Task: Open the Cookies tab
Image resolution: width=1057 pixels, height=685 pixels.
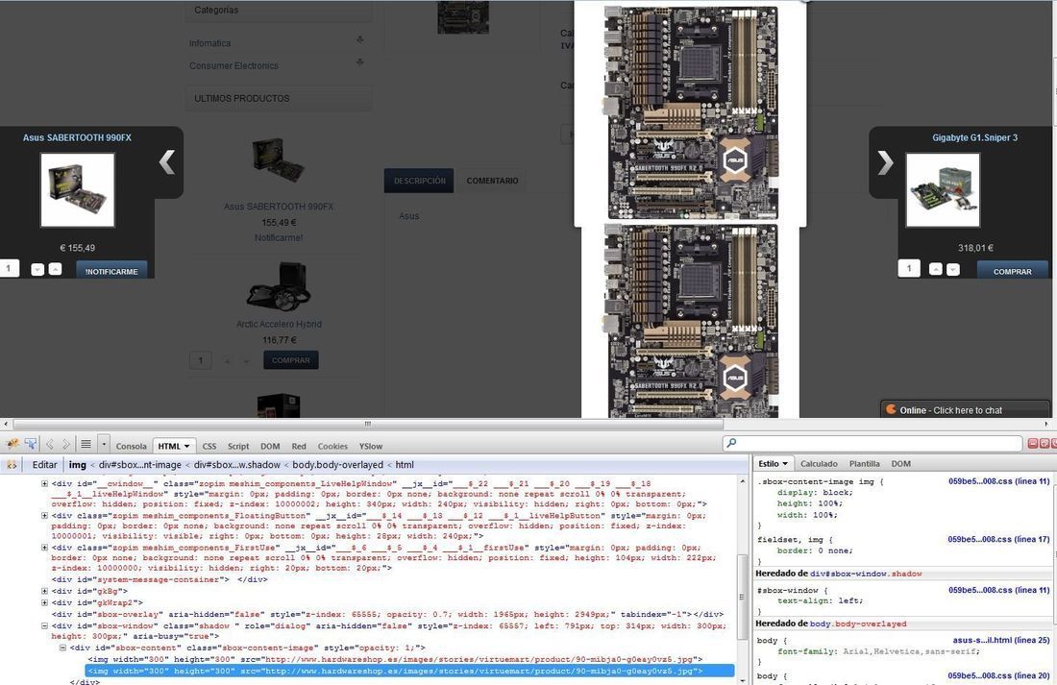Action: pyautogui.click(x=332, y=447)
